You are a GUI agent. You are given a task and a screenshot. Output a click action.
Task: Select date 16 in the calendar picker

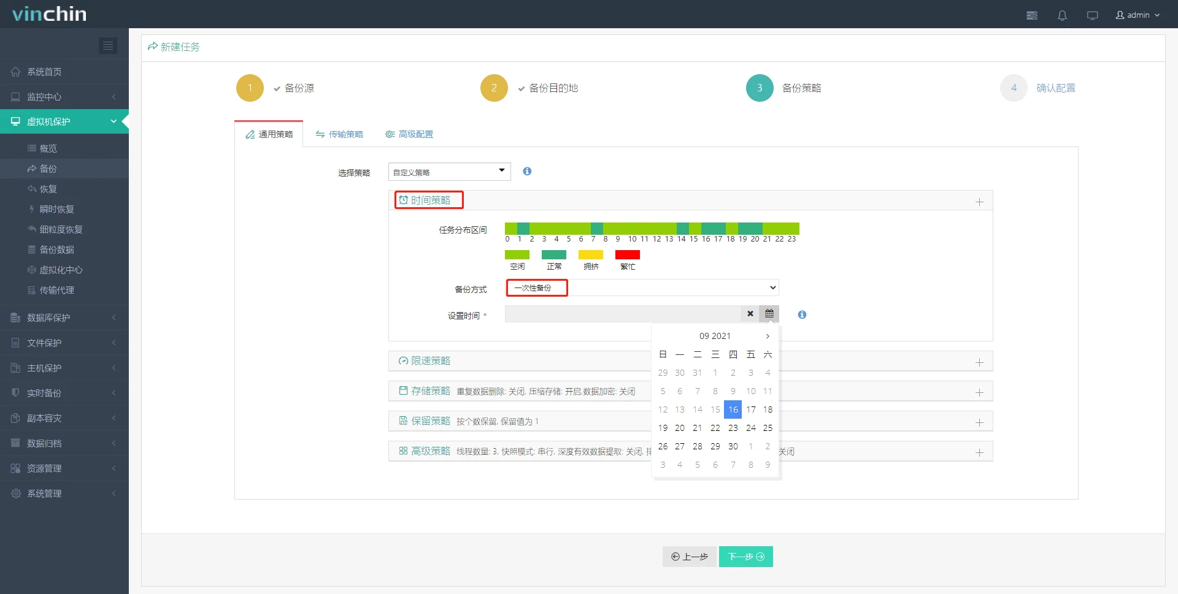click(733, 409)
